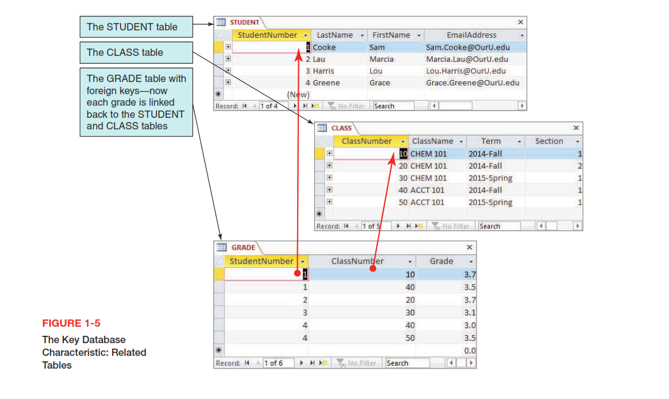Close the STUDENT table window
This screenshot has width=669, height=399.
pyautogui.click(x=520, y=22)
